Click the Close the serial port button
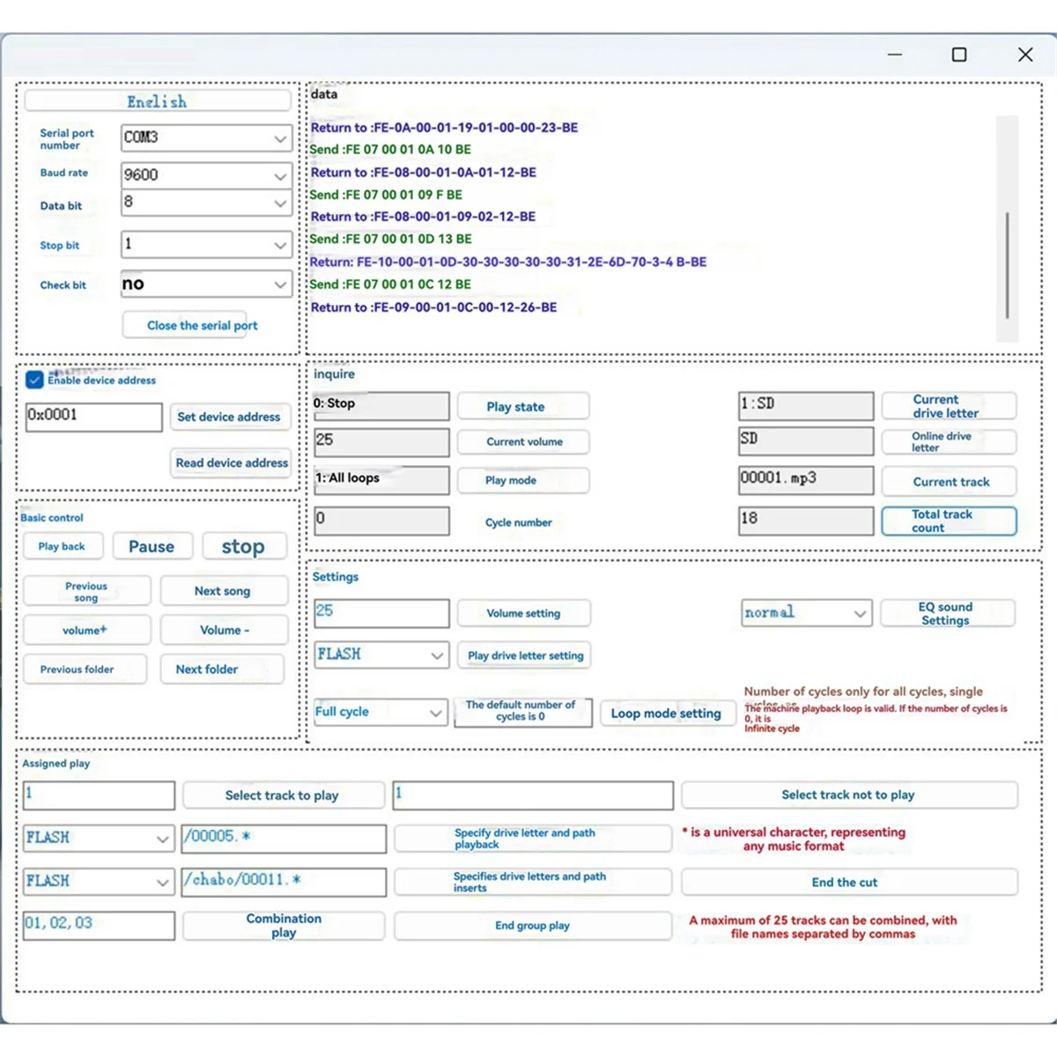Screen dimensions: 1057x1057 pyautogui.click(x=203, y=326)
